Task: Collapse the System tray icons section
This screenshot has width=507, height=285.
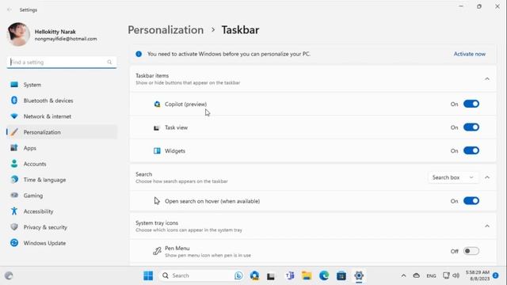Action: (487, 226)
